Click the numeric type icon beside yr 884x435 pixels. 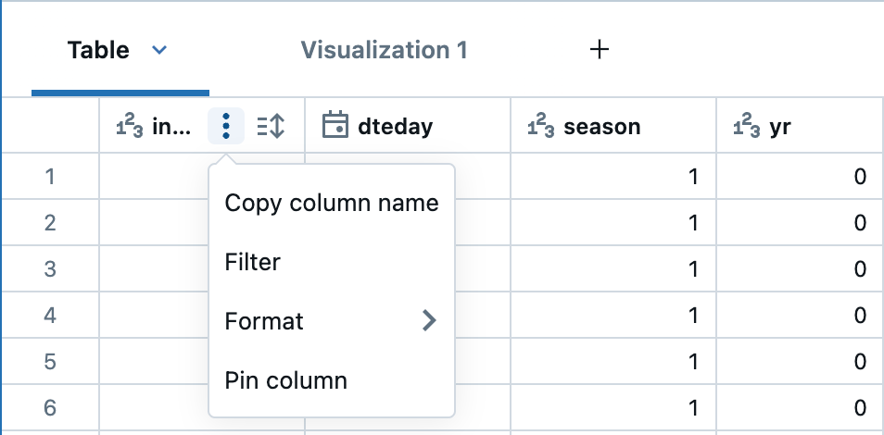pos(747,126)
